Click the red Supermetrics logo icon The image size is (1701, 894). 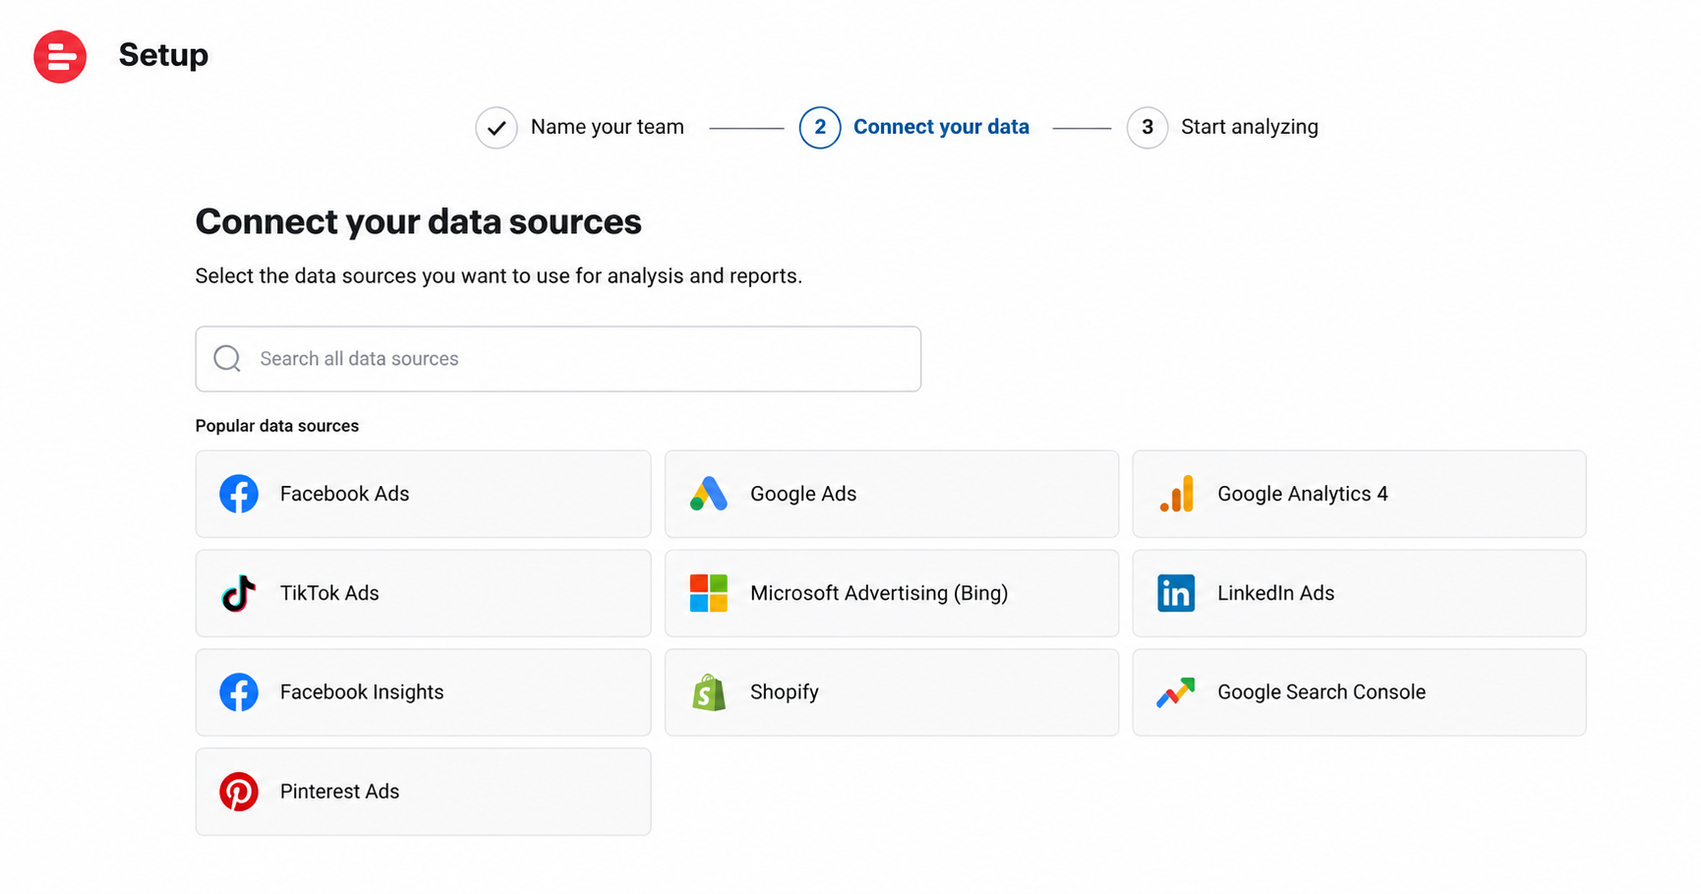pyautogui.click(x=60, y=57)
